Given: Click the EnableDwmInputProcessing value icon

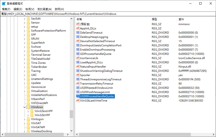Looking at the screenshot, I should (x=78, y=50).
